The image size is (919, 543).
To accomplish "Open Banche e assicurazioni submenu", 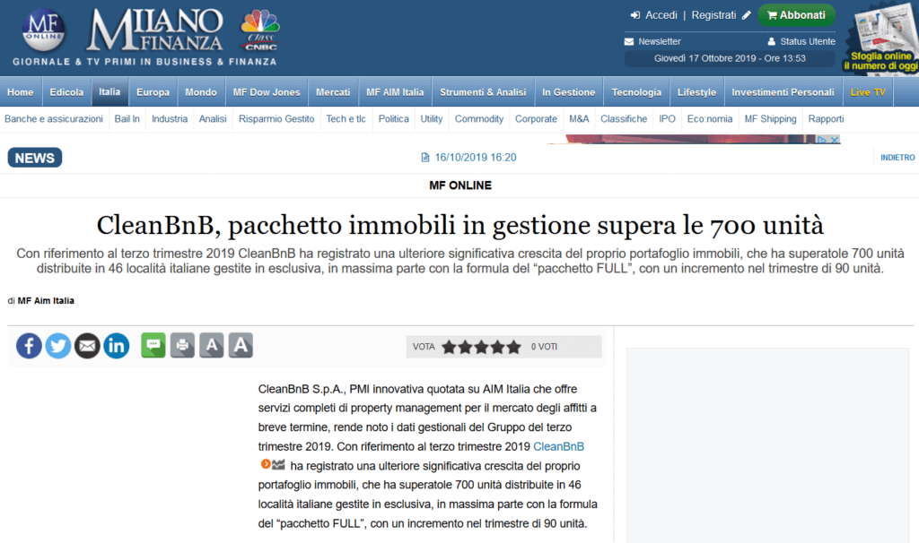I will pos(54,119).
